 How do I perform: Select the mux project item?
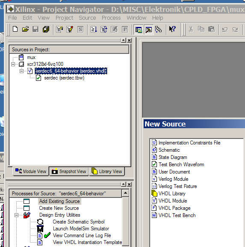click(x=31, y=57)
